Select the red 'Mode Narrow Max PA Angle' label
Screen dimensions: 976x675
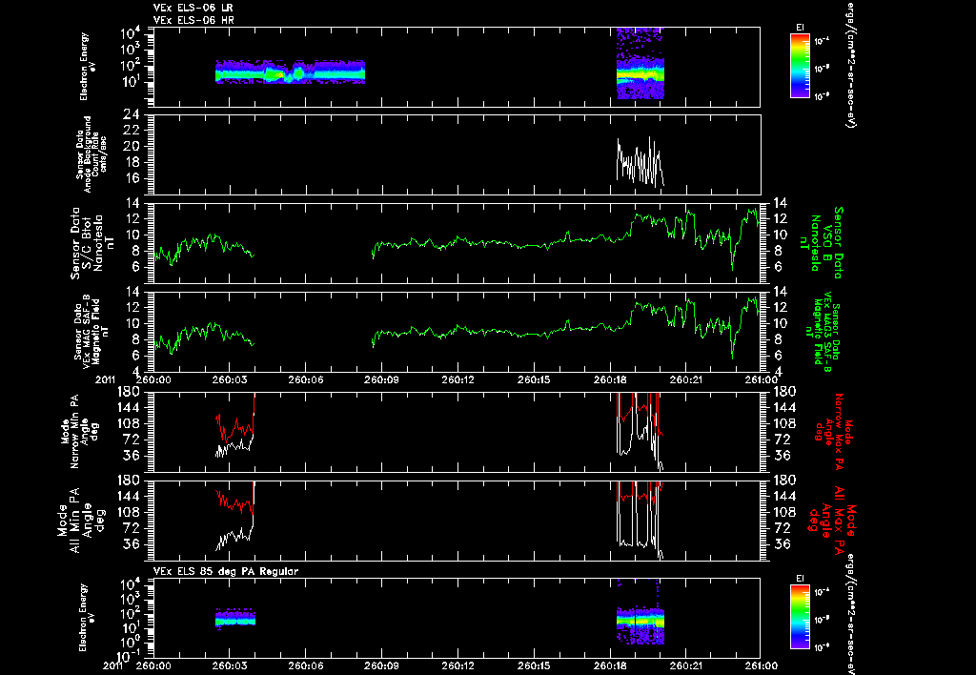point(834,432)
